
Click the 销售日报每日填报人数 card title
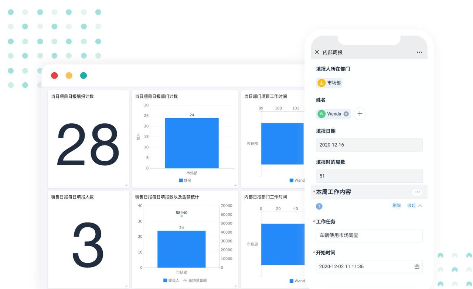click(72, 197)
